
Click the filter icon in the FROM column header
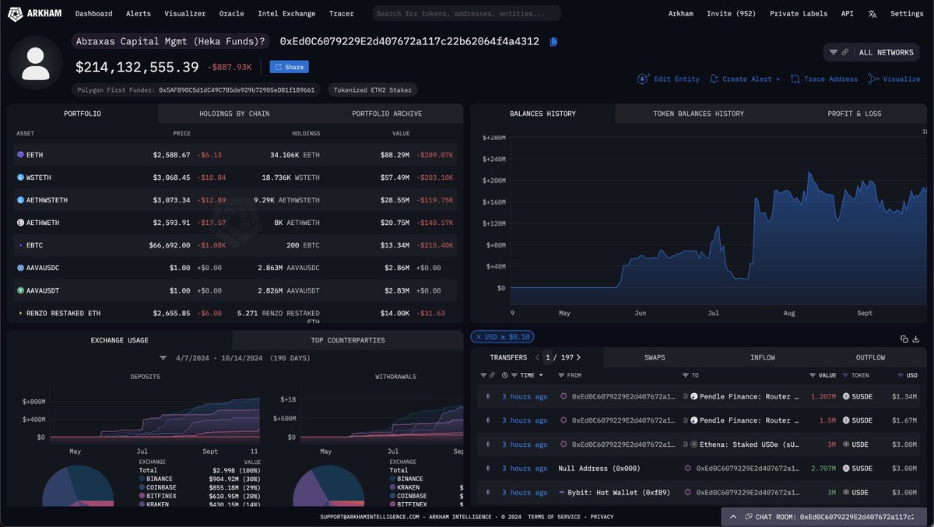(x=562, y=375)
